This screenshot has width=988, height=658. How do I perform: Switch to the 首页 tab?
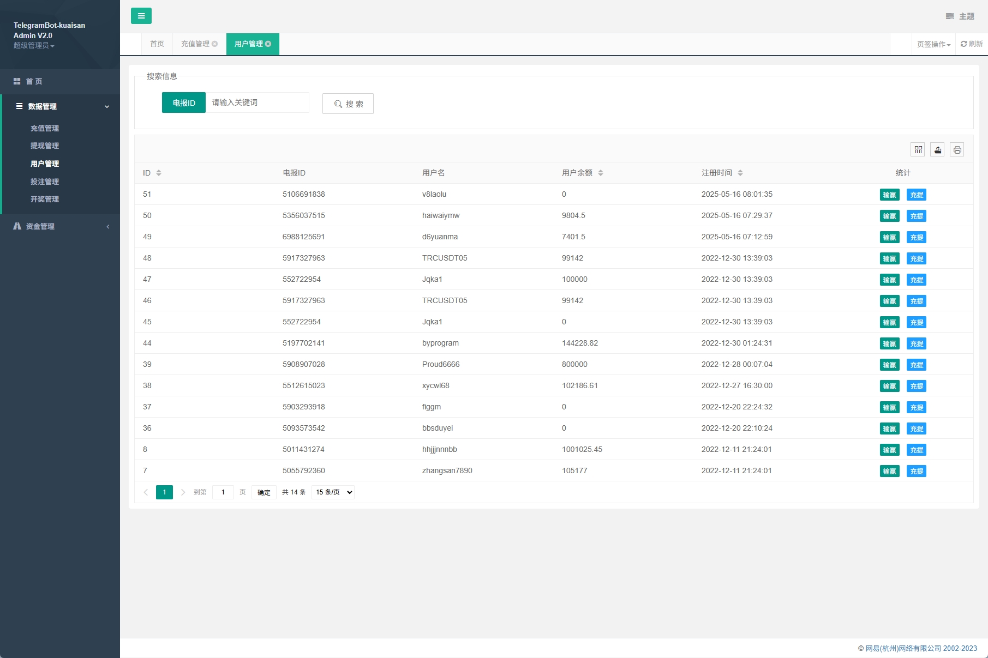[x=157, y=44]
